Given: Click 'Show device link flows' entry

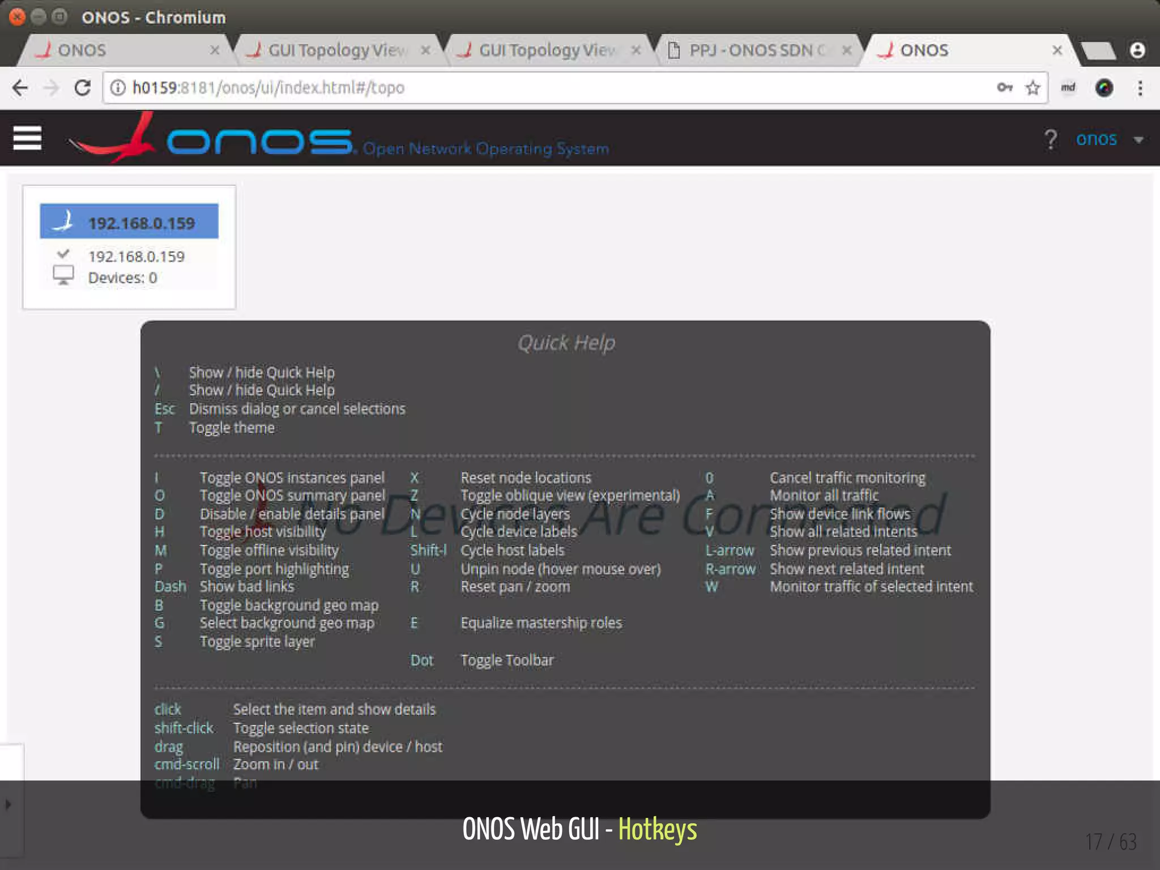Looking at the screenshot, I should (840, 514).
